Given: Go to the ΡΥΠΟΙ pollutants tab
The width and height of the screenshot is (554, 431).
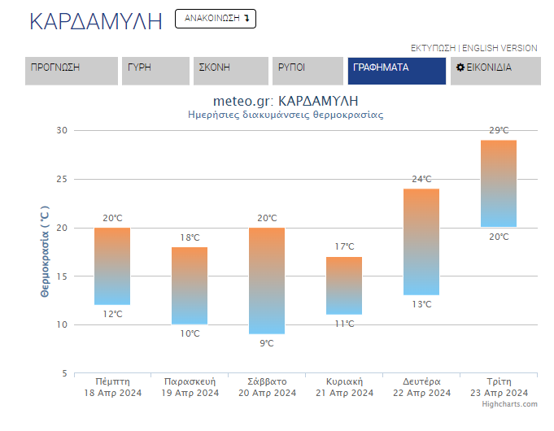Looking at the screenshot, I should tap(308, 71).
